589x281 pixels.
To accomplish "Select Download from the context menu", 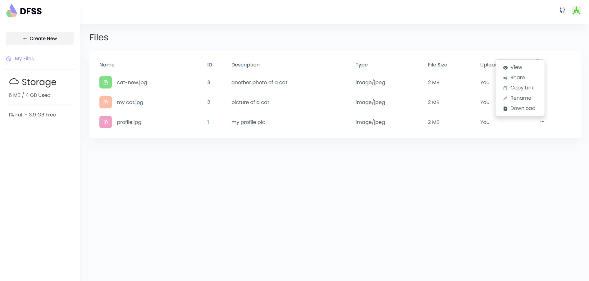I will click(523, 108).
